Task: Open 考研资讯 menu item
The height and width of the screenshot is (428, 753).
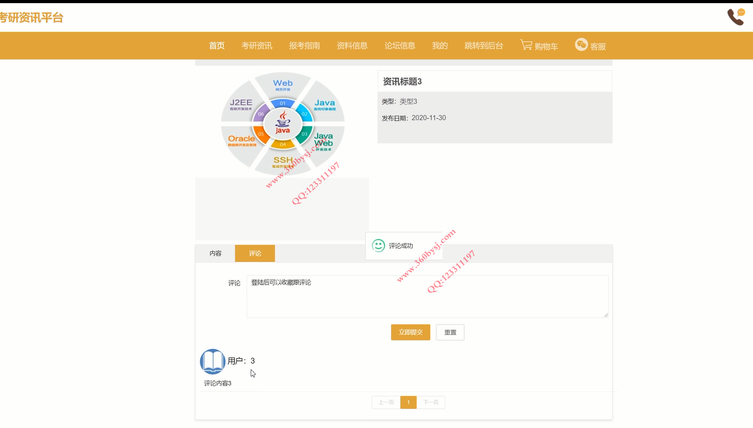Action: [x=257, y=45]
